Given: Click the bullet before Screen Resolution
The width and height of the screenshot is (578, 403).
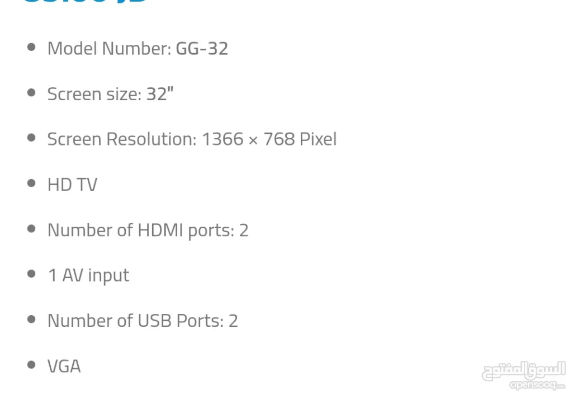Looking at the screenshot, I should click(31, 138).
